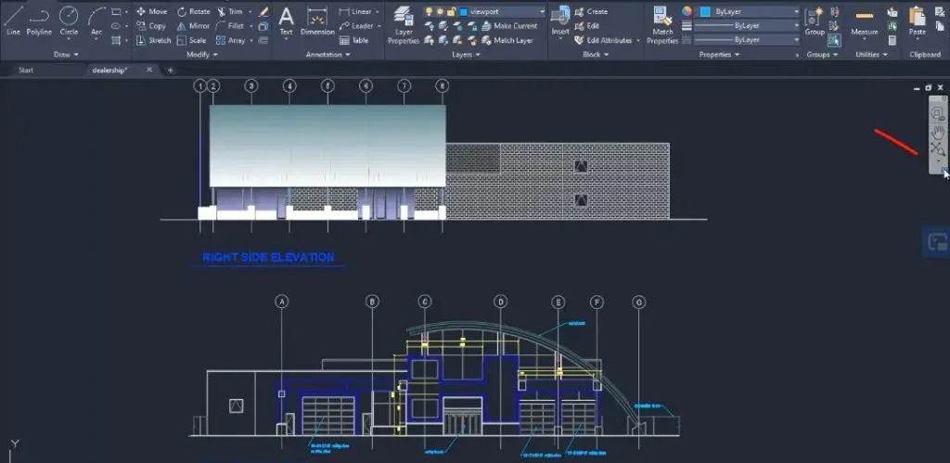Select the Line drawing tool

click(x=13, y=20)
